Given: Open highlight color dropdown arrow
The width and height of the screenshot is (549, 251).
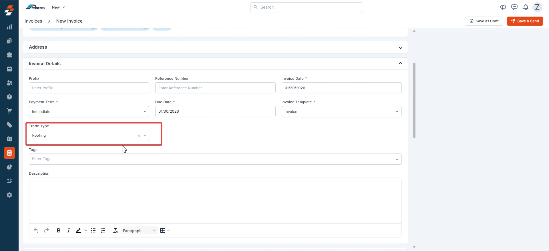Looking at the screenshot, I should pos(86,230).
